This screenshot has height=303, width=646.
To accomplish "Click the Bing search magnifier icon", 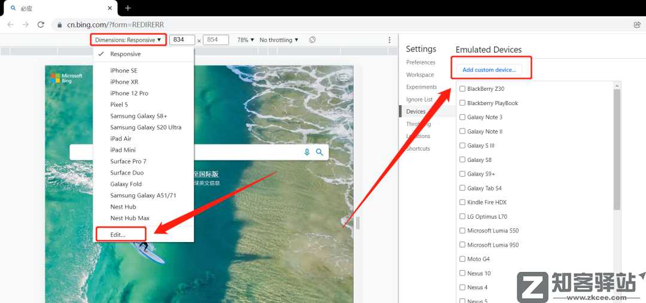I will click(320, 152).
